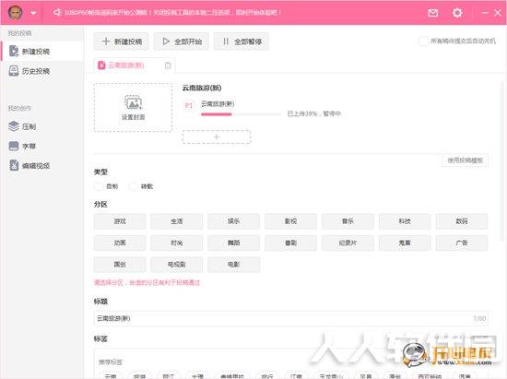The height and width of the screenshot is (379, 507).
Task: Choose the 动画 category
Action: 120,243
